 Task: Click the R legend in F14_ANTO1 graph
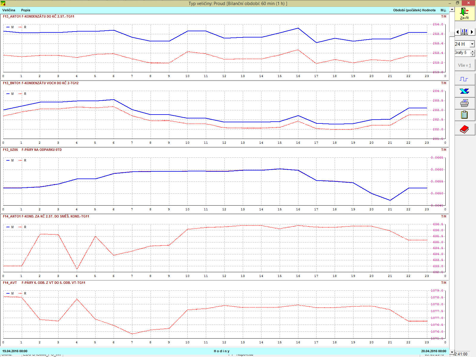[23, 227]
